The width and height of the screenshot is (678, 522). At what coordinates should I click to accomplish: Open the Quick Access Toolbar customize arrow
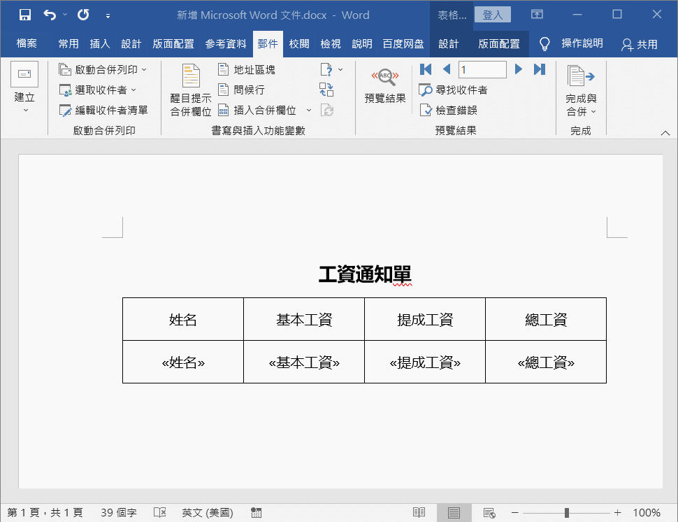pyautogui.click(x=108, y=16)
